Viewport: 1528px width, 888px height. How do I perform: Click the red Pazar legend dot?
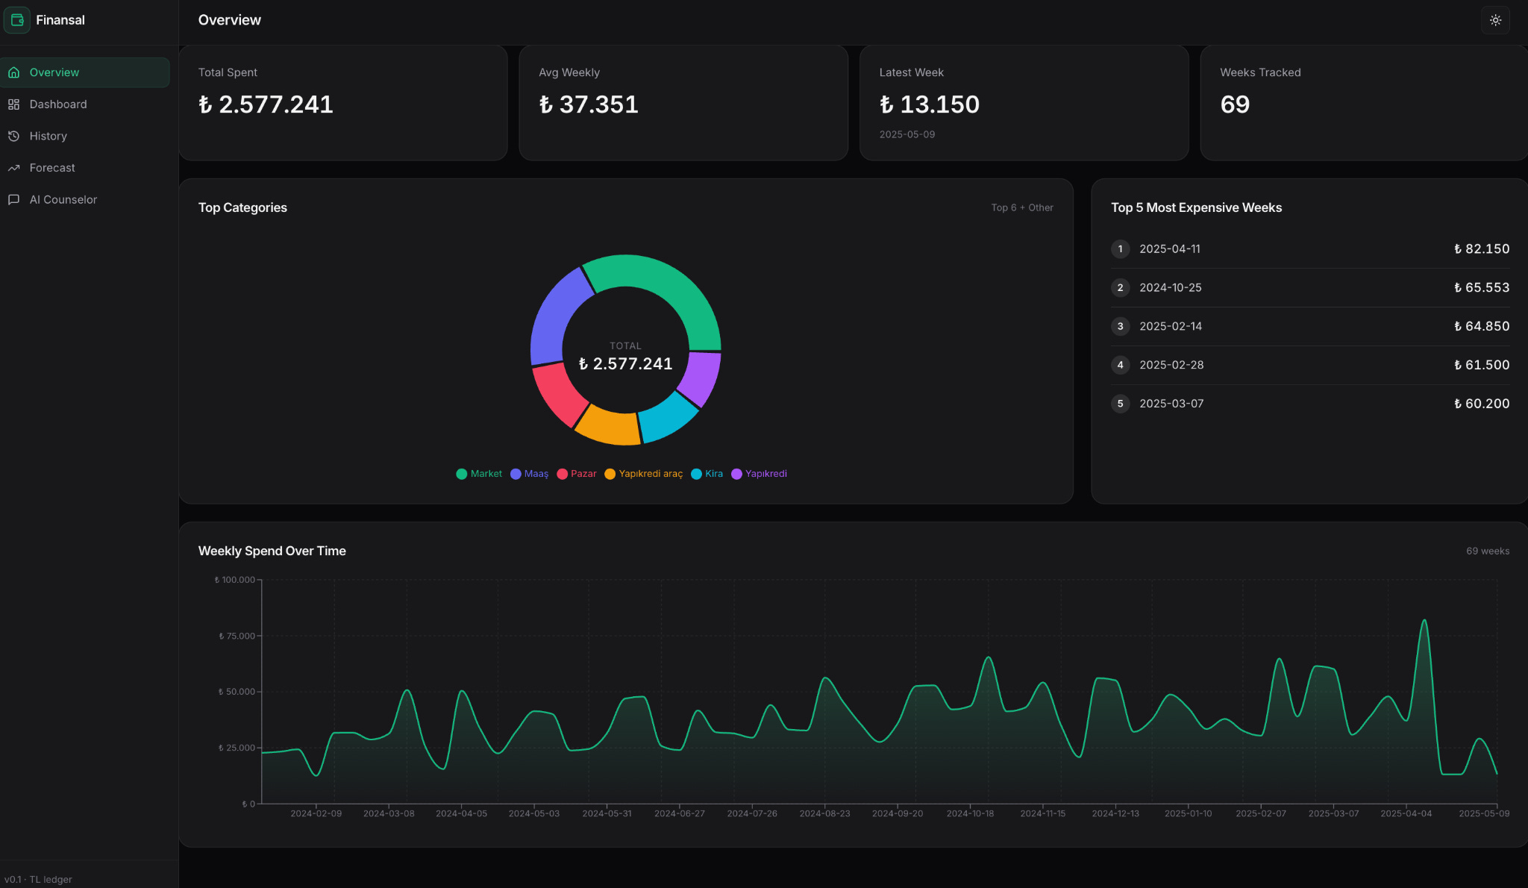[x=562, y=474]
